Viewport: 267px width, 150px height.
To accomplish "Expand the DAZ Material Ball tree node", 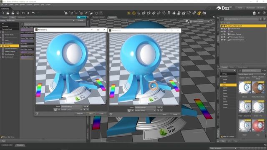I will coord(227,26).
